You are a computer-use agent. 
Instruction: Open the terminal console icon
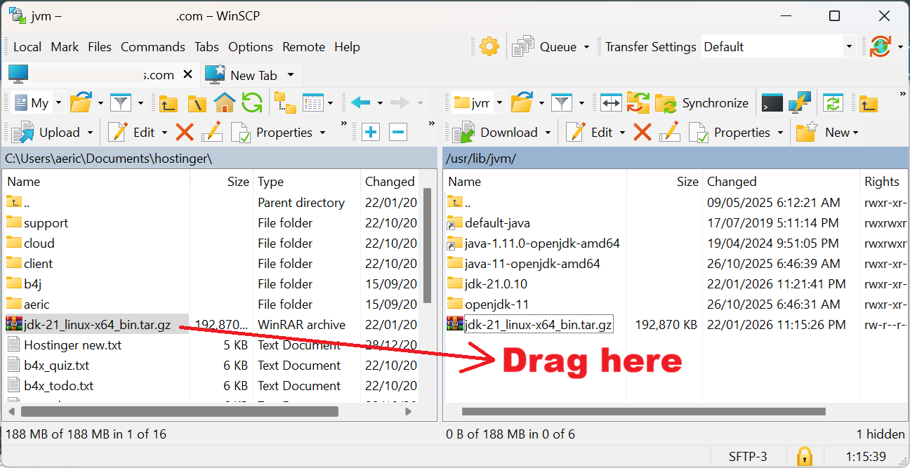click(772, 103)
